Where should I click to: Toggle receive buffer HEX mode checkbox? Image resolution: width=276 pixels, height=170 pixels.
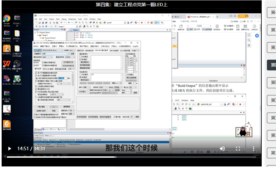tap(80, 59)
